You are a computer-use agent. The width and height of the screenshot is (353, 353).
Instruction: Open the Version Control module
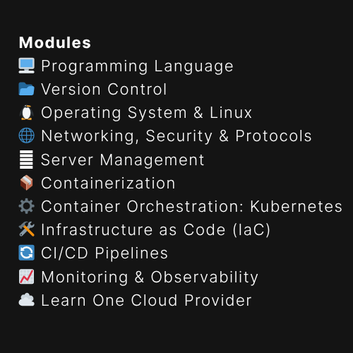[x=104, y=90]
